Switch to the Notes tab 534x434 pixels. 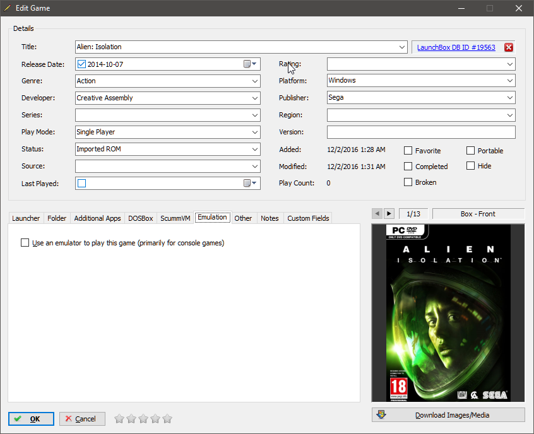coord(270,218)
